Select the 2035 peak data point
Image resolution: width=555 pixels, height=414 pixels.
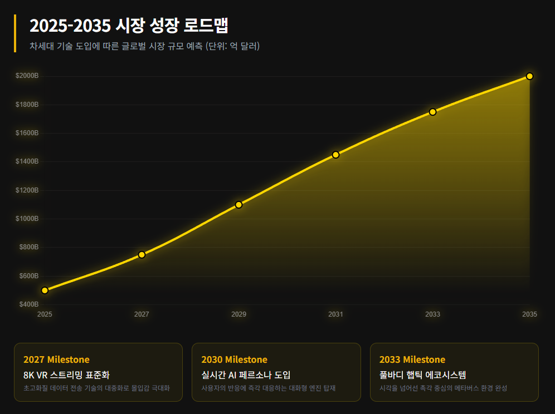click(529, 76)
